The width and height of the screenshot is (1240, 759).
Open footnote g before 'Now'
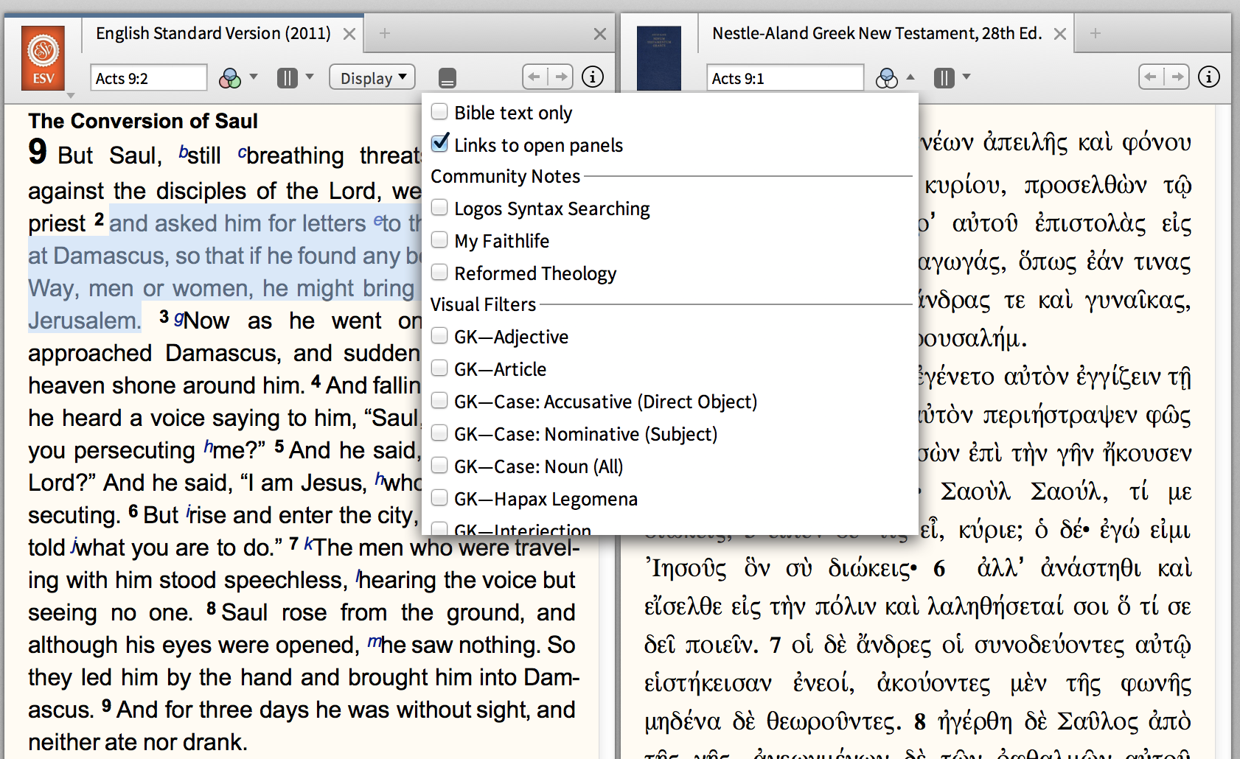point(178,319)
